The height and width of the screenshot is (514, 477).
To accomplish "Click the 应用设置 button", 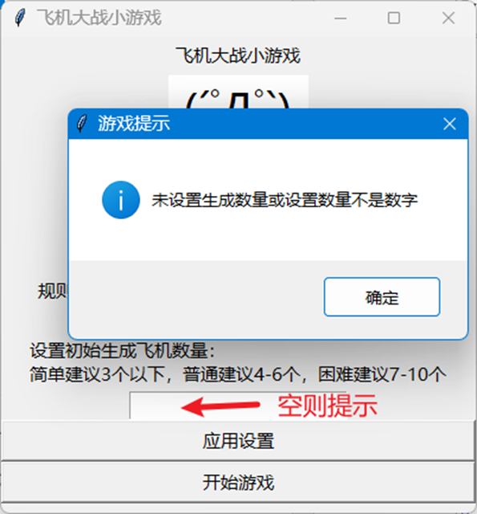I will 238,441.
